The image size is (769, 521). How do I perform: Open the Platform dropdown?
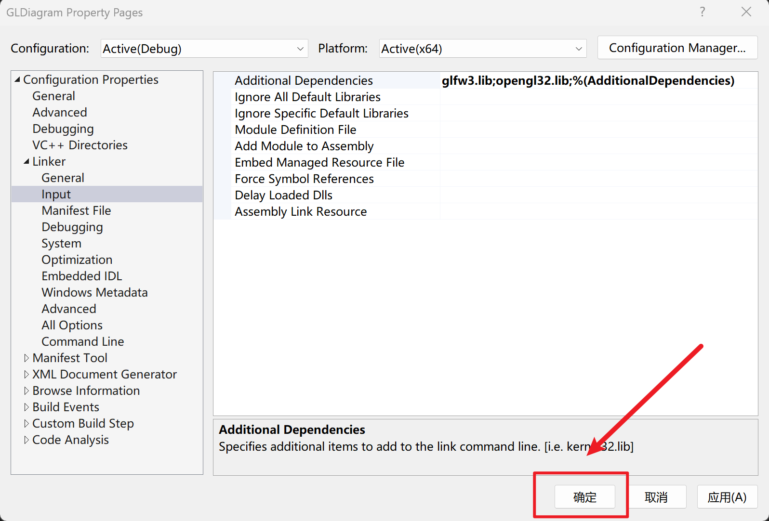(483, 49)
